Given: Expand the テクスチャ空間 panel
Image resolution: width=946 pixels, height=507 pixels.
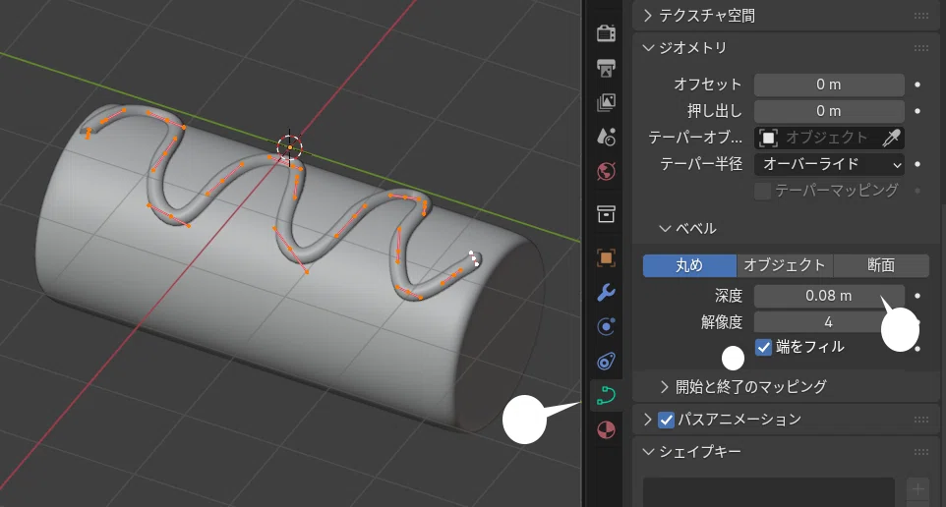Looking at the screenshot, I should [x=648, y=16].
